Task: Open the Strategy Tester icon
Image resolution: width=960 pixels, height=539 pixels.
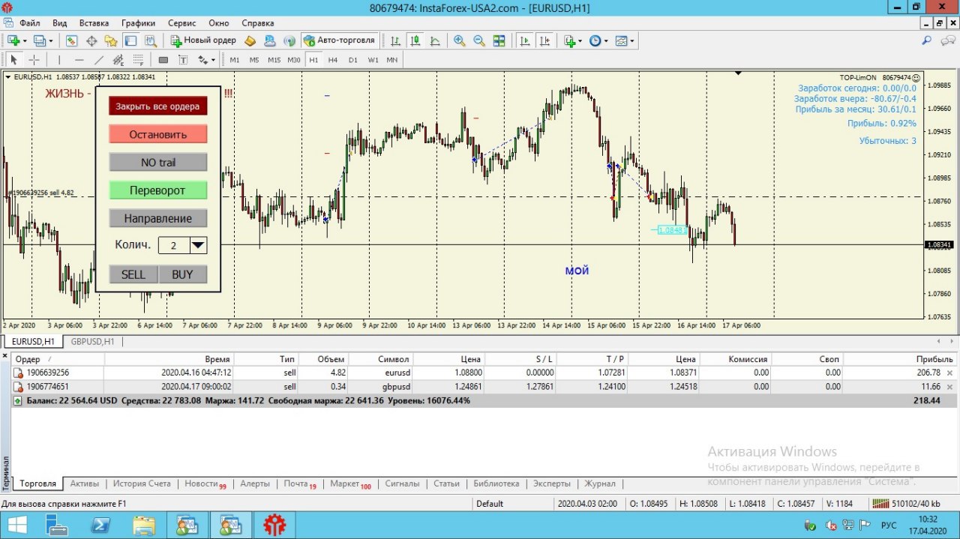Action: coord(151,40)
